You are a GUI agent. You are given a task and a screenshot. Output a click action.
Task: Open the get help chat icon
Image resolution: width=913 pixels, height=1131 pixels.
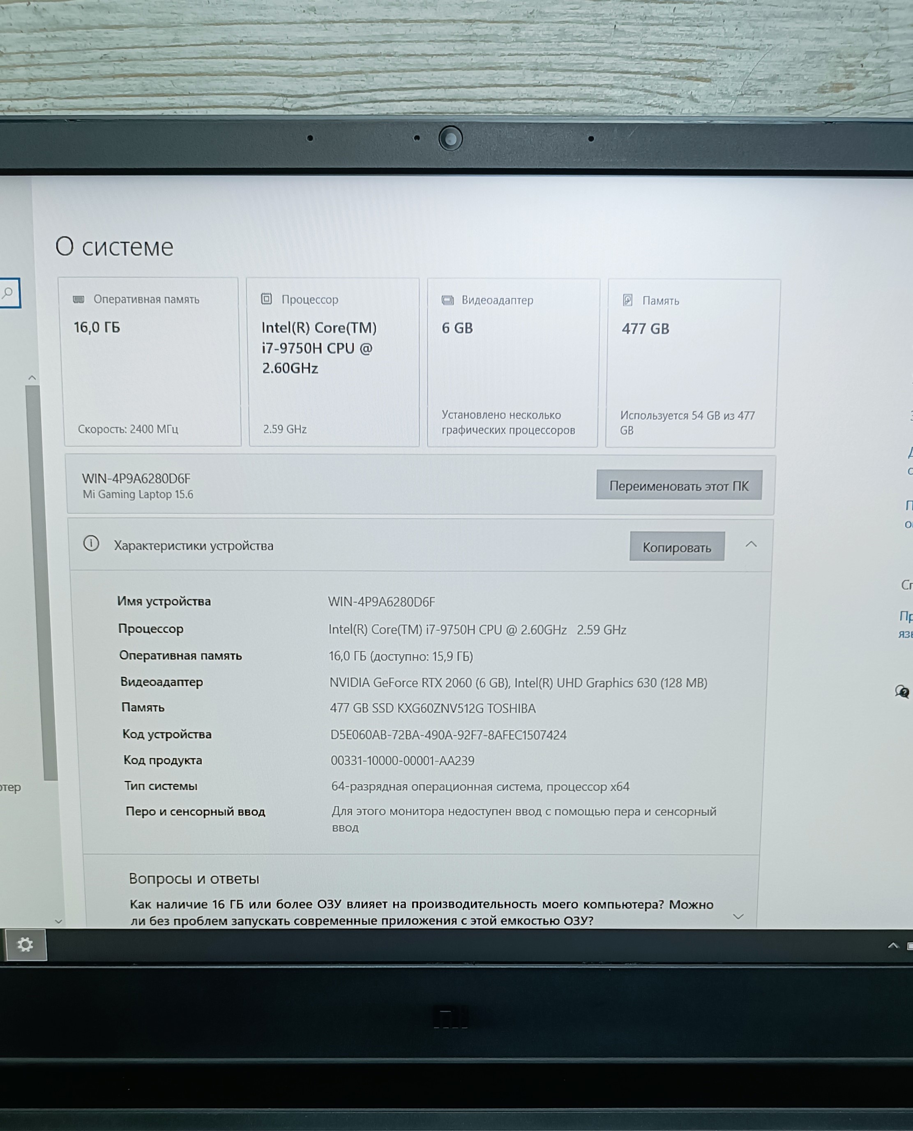pos(901,691)
